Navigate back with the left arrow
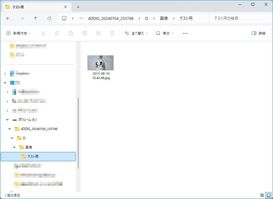 coord(8,18)
